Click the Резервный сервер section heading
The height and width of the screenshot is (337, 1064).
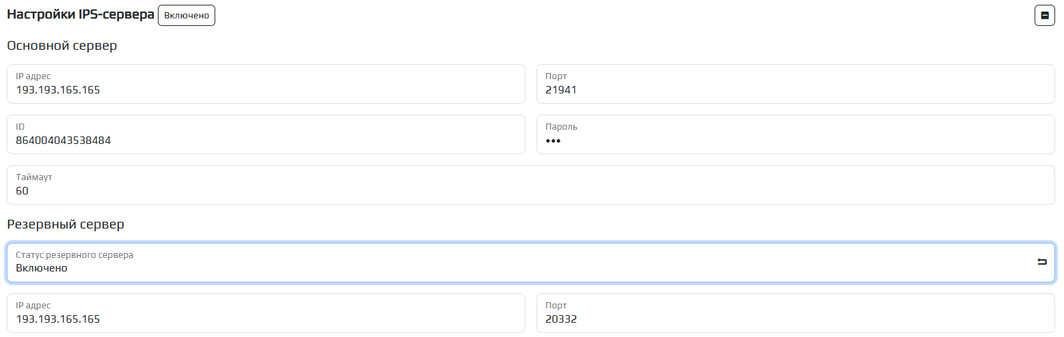pos(66,224)
